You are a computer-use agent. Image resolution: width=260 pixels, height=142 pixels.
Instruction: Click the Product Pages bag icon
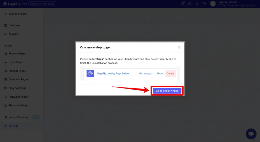click(x=6, y=71)
